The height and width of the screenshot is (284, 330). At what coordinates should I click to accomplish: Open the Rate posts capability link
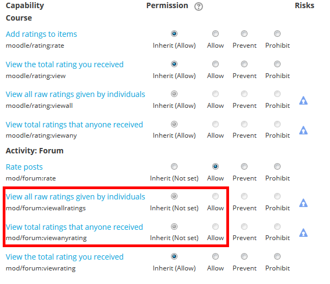(x=24, y=167)
